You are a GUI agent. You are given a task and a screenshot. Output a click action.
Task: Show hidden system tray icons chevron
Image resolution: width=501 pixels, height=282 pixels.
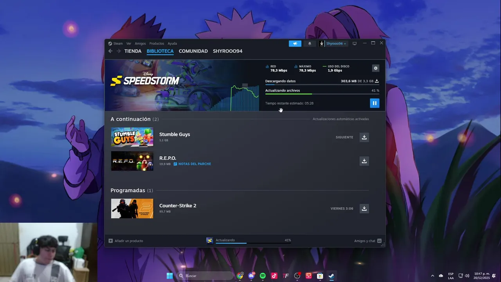coord(433,276)
